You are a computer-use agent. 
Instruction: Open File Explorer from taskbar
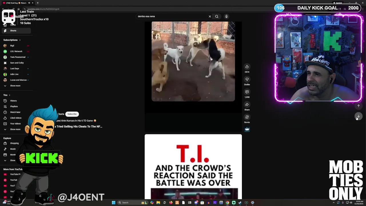[x=158, y=203]
